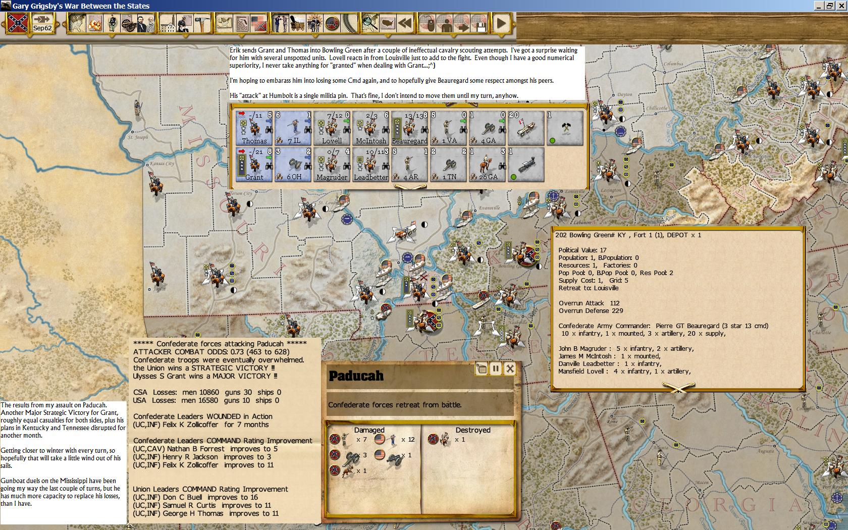Click the Confederate infantry damaged x 7 entry
Screen dimensions: 848x530
point(348,440)
